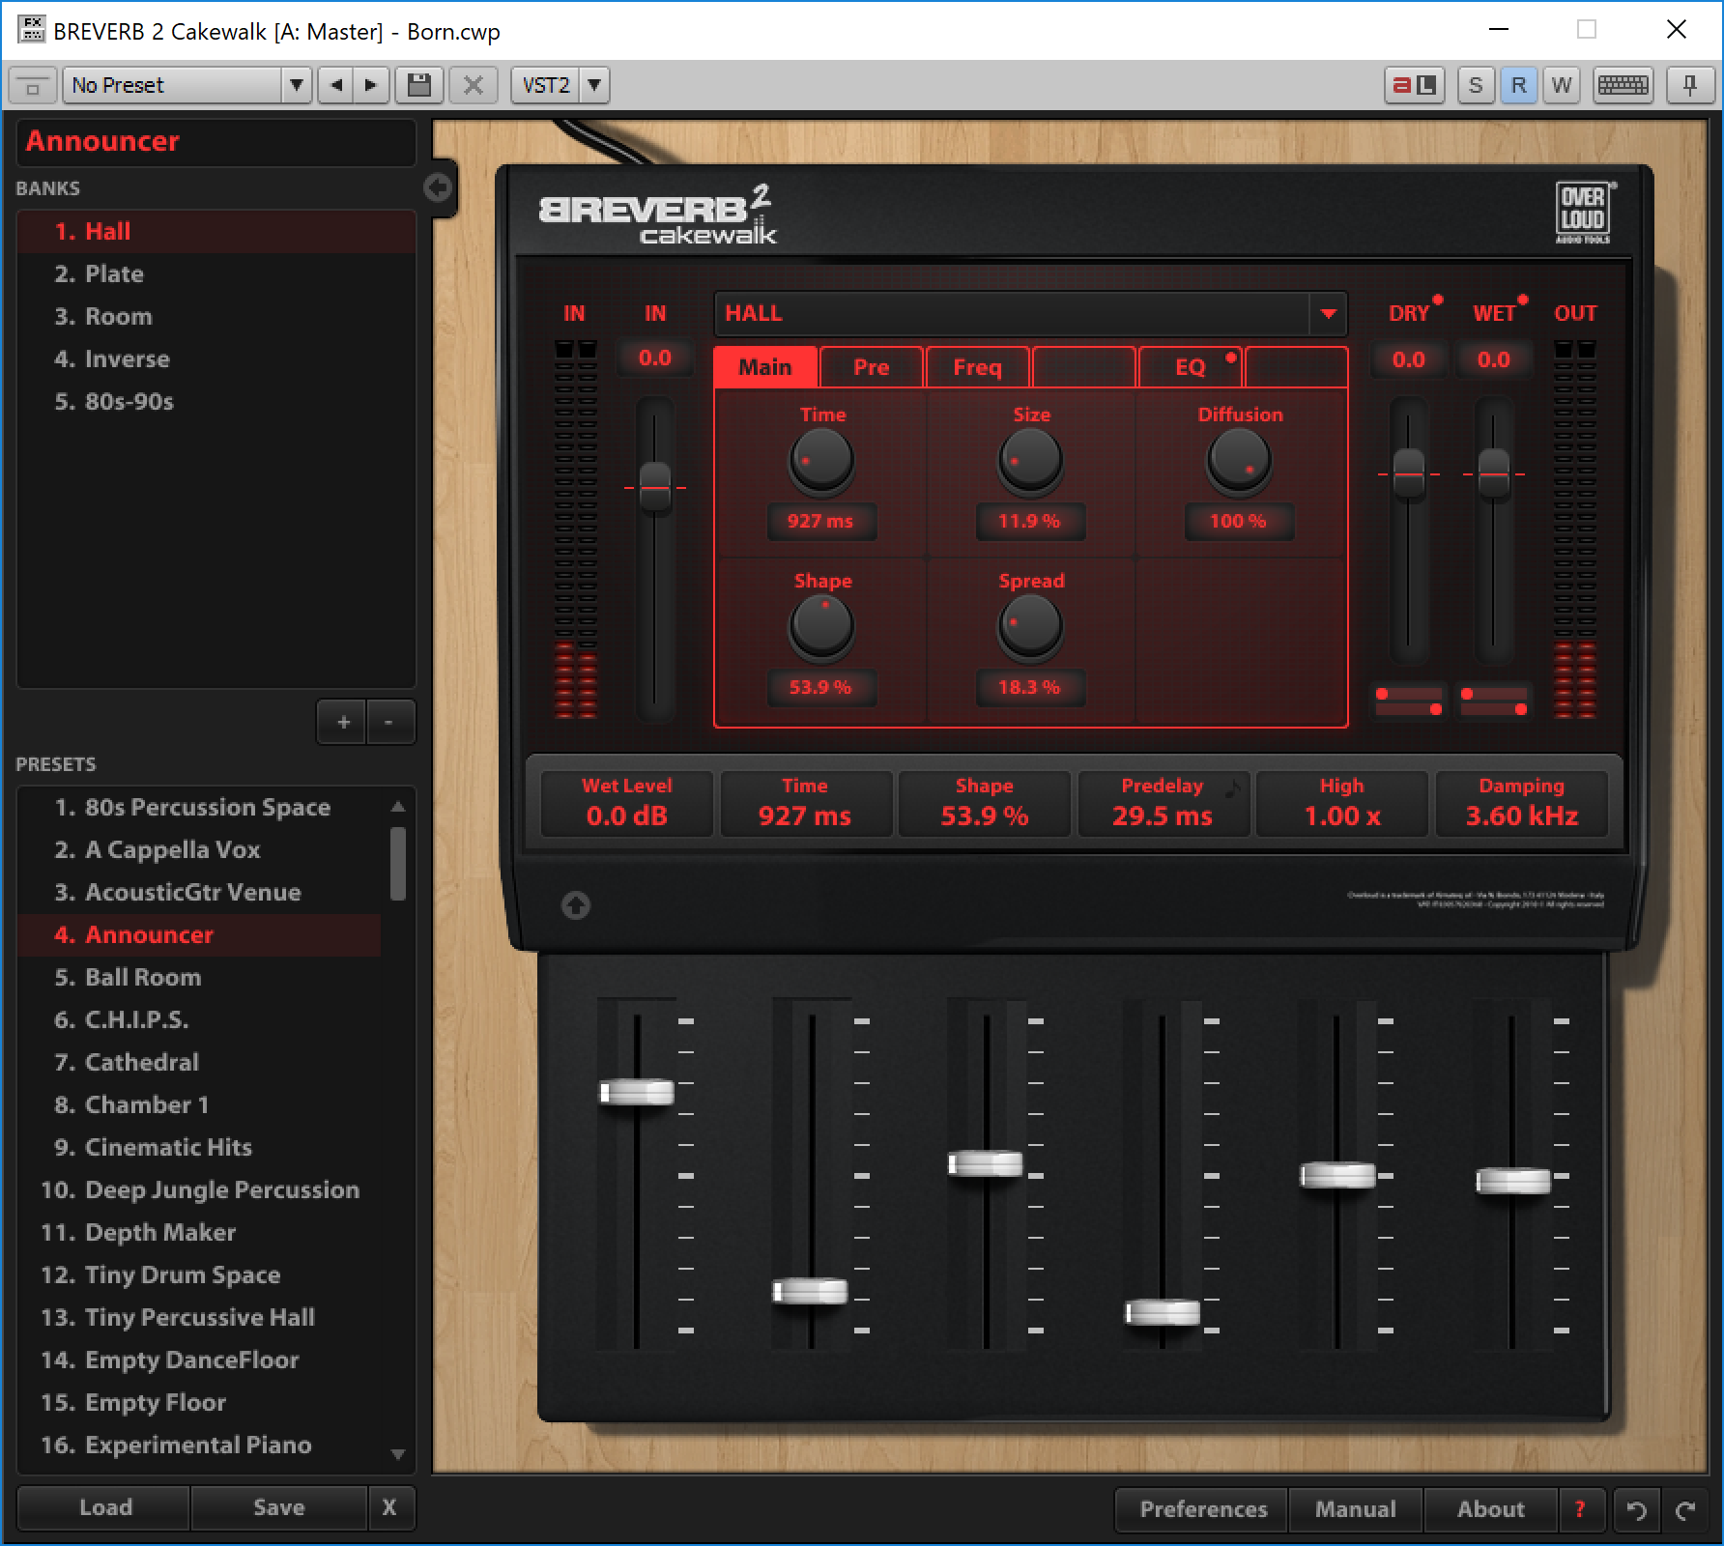Click the undo arrow icon
This screenshot has width=1724, height=1546.
[1636, 1509]
